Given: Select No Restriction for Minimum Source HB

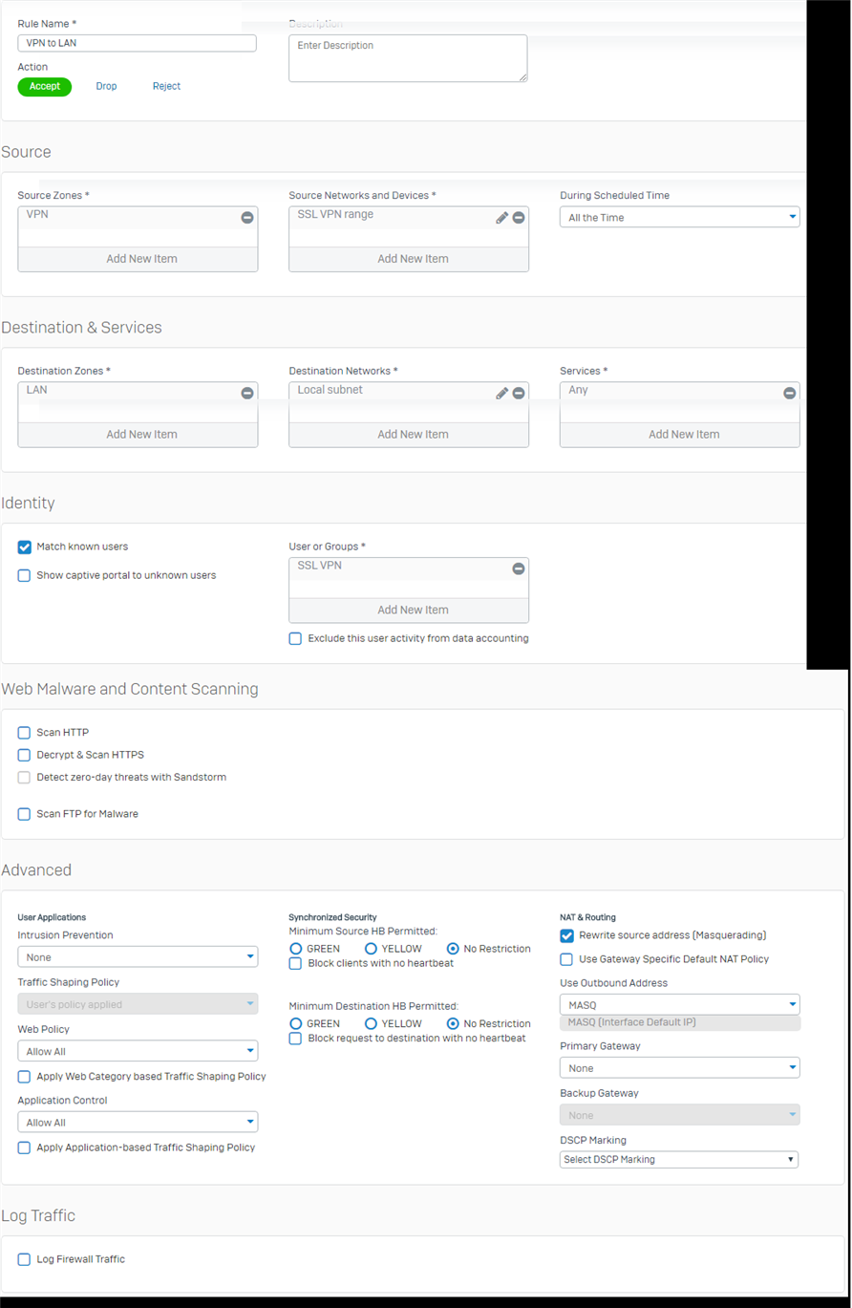Looking at the screenshot, I should (x=453, y=949).
